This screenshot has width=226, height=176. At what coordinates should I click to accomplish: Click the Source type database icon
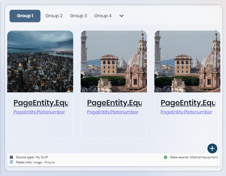coord(11,157)
